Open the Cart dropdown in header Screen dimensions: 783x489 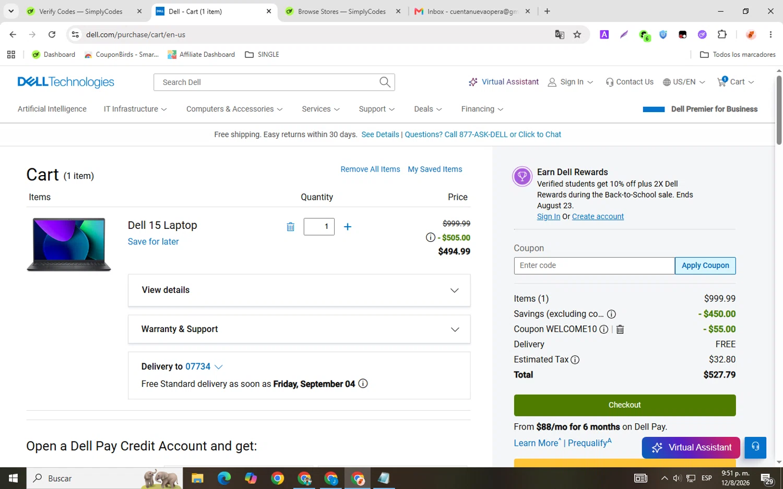point(735,82)
